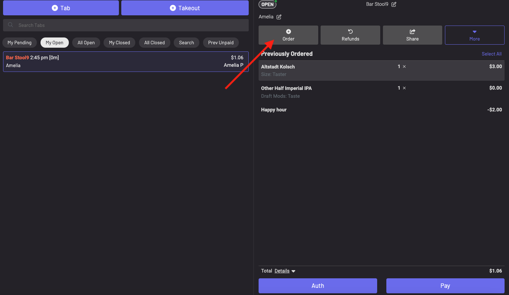The width and height of the screenshot is (509, 295).
Task: Open the Refunds option
Action: tap(350, 35)
